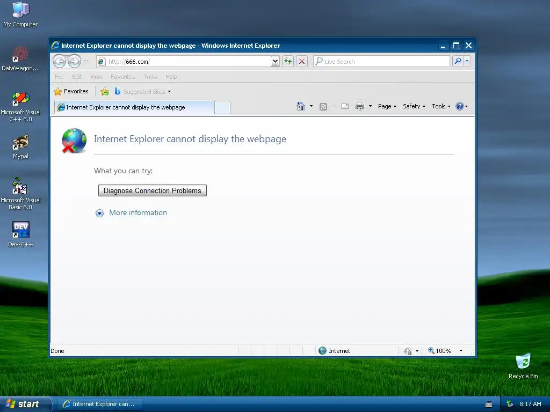Select the Recycle Bin icon
This screenshot has width=550, height=412.
(x=523, y=366)
